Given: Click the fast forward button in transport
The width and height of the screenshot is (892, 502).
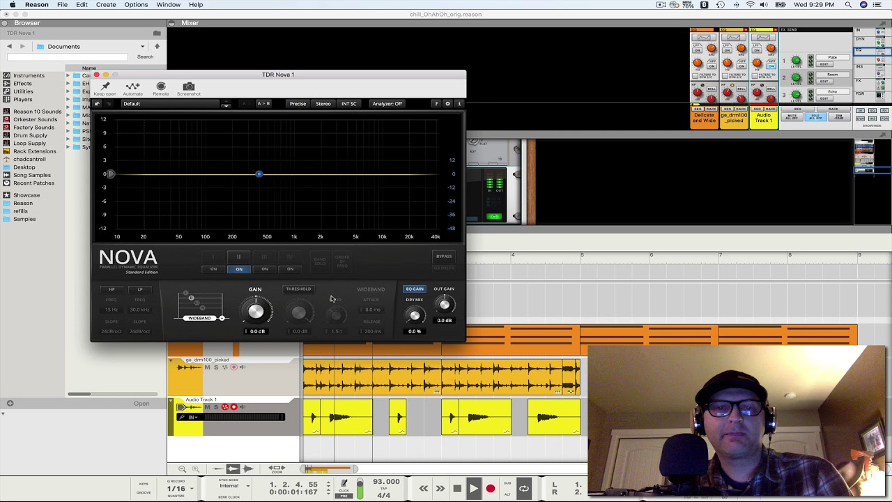Looking at the screenshot, I should tap(440, 489).
